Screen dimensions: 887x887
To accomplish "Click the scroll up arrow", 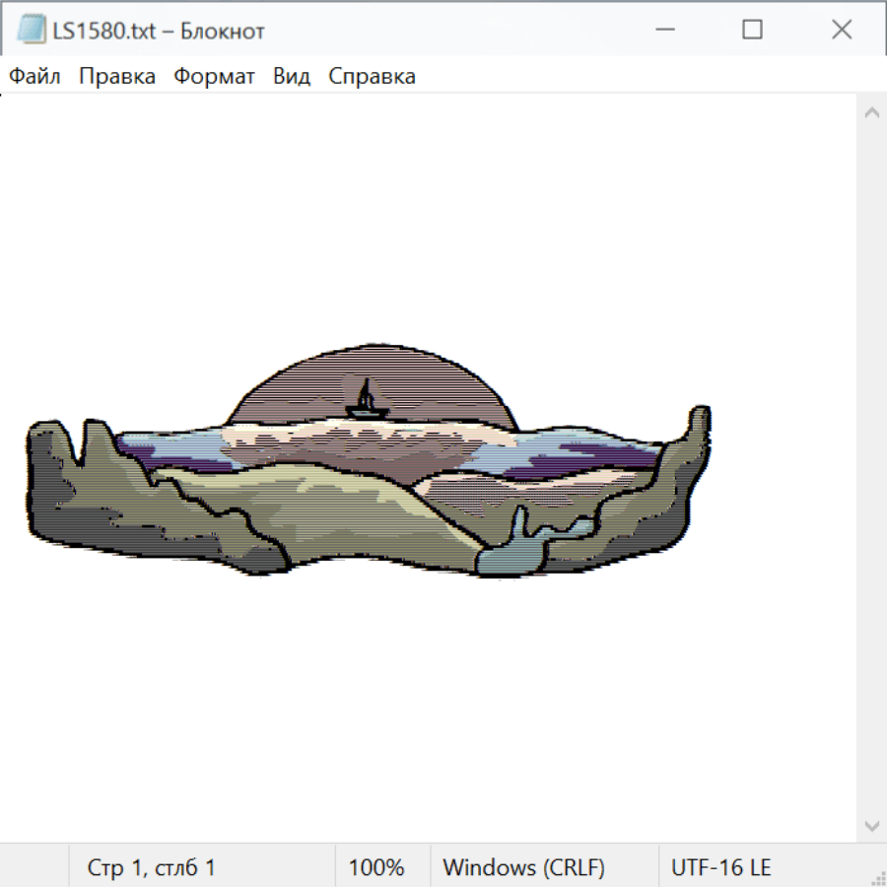I will coord(871,112).
